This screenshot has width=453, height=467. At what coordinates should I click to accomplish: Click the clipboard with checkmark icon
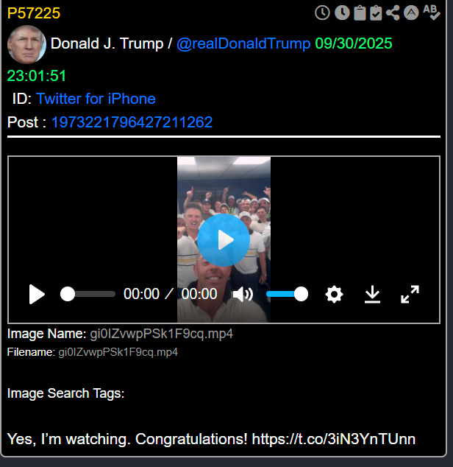pos(376,13)
